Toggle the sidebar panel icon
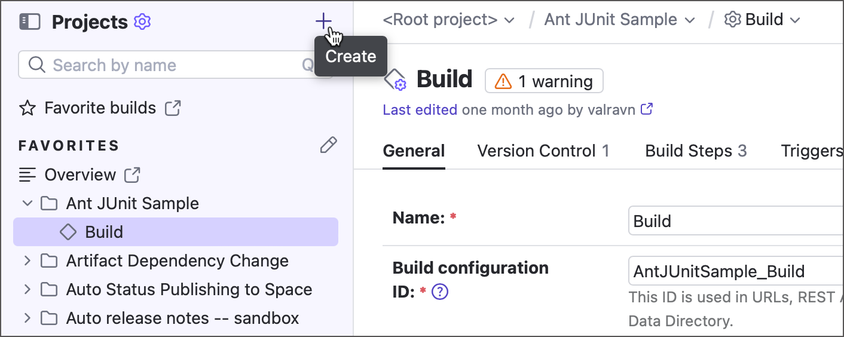844x337 pixels. pos(30,22)
